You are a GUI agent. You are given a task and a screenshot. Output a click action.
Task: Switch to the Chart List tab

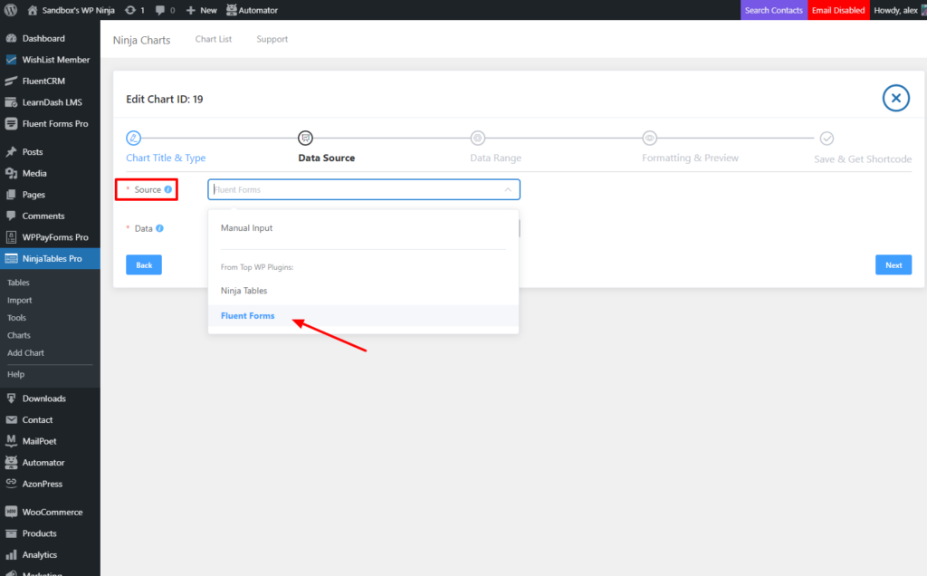[214, 39]
